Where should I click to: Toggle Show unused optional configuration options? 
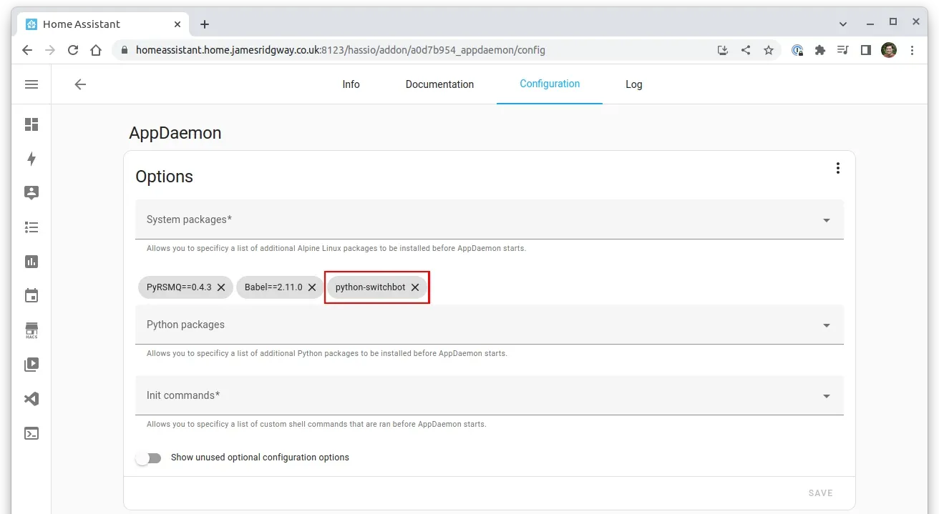point(149,458)
